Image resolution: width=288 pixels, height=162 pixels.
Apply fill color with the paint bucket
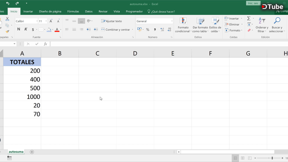pos(49,29)
